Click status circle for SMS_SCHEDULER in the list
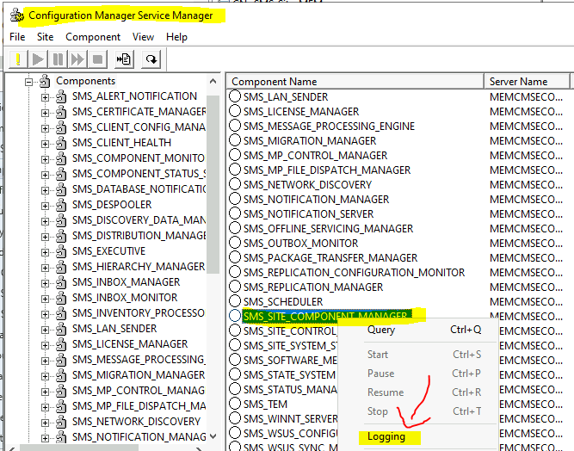 pos(235,301)
